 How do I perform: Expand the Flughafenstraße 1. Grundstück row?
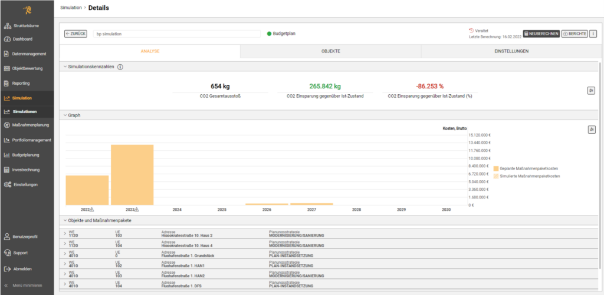pos(64,253)
